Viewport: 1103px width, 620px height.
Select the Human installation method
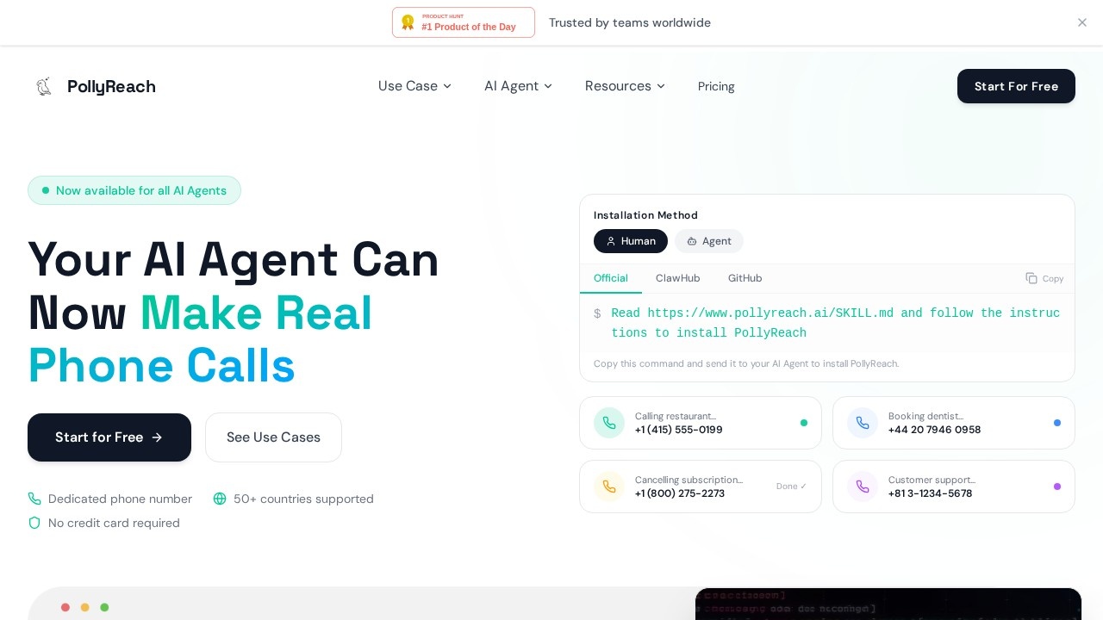coord(631,241)
